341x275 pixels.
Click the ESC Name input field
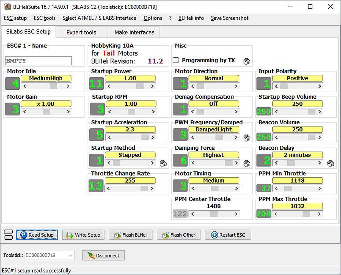coord(38,61)
